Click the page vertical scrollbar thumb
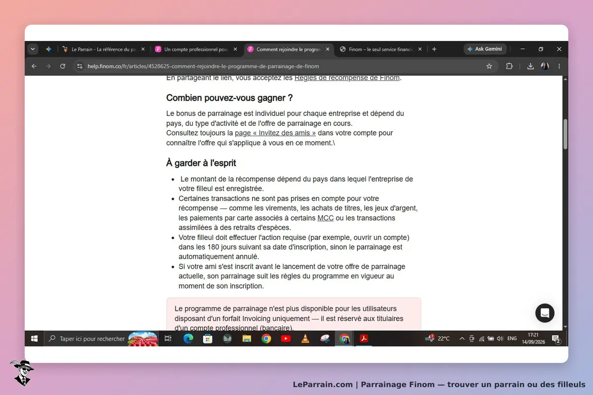Image resolution: width=593 pixels, height=395 pixels. pos(566,134)
